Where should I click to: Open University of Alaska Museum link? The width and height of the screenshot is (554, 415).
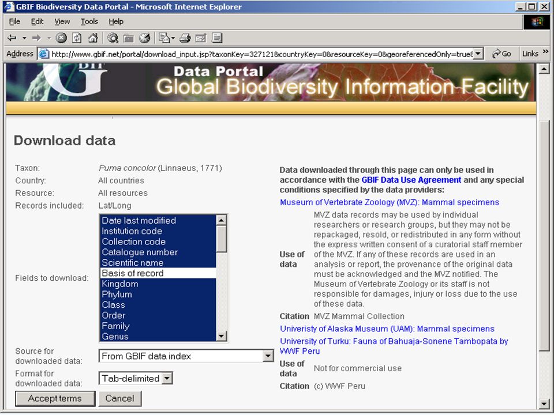(387, 329)
